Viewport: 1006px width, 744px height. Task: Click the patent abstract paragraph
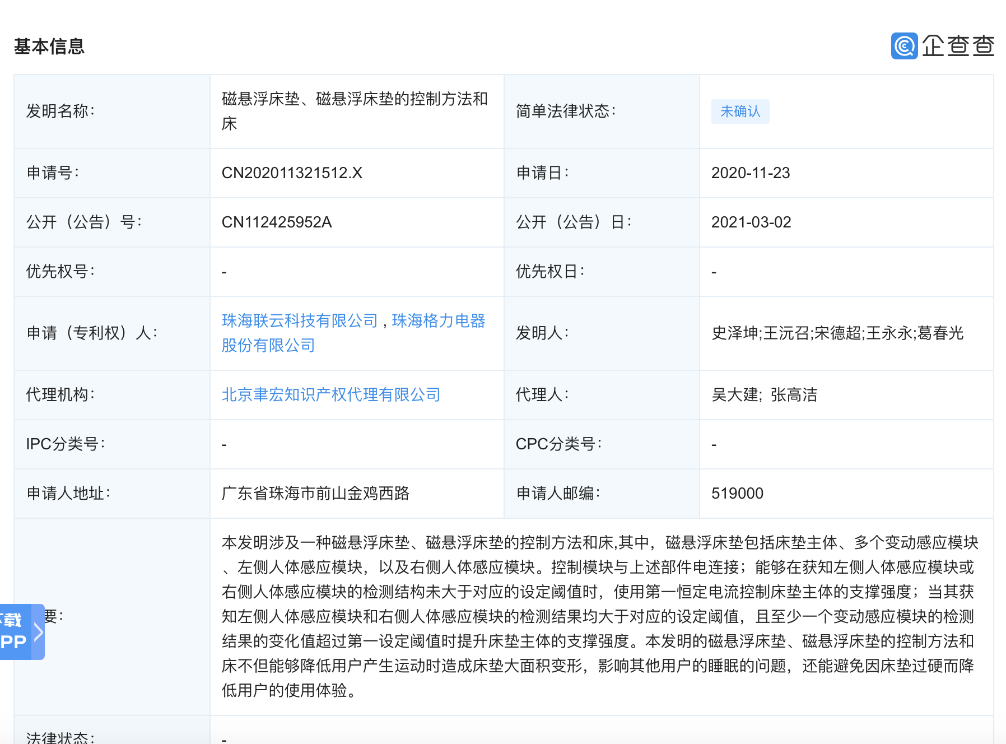pyautogui.click(x=599, y=616)
